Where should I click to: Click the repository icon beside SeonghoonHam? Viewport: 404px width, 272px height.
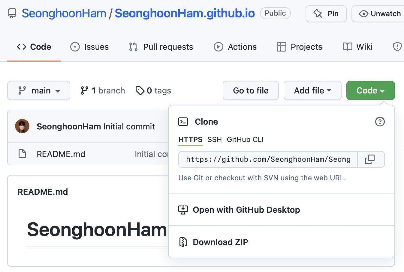(x=12, y=13)
